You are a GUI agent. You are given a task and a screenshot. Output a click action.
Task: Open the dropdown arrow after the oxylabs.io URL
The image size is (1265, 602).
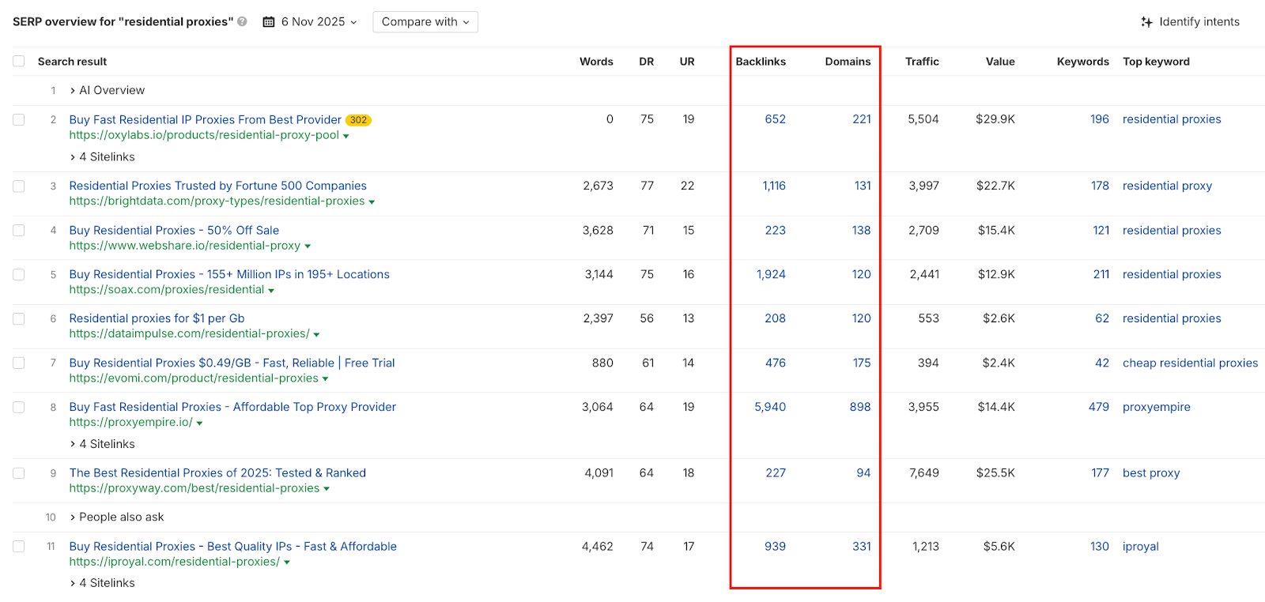tap(346, 136)
